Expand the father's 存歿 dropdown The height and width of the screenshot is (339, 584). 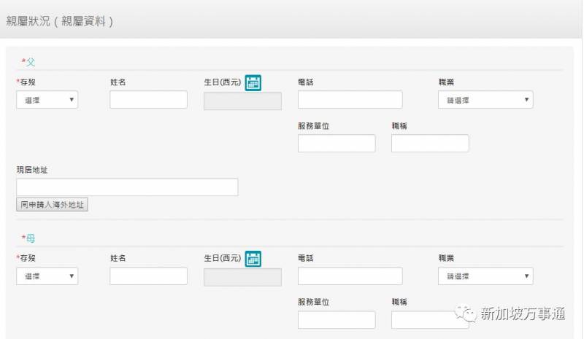coord(47,100)
